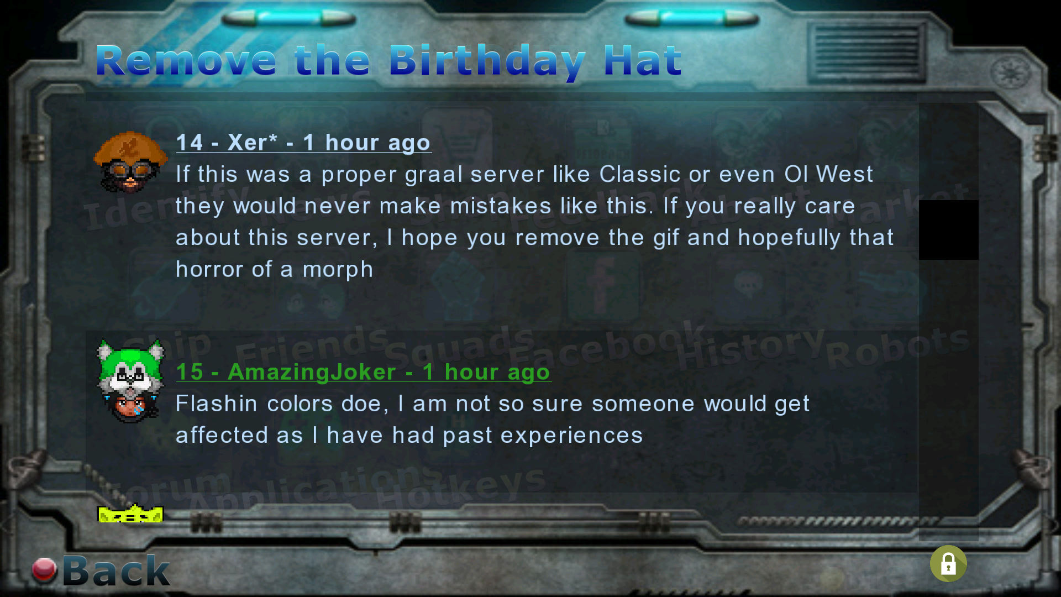Open the "15 - AmazingJoker - 1 hour ago" link
The width and height of the screenshot is (1061, 597).
click(x=363, y=372)
